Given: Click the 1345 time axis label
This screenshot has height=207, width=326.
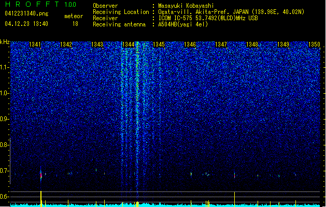Looking at the screenshot, I should click(159, 45).
